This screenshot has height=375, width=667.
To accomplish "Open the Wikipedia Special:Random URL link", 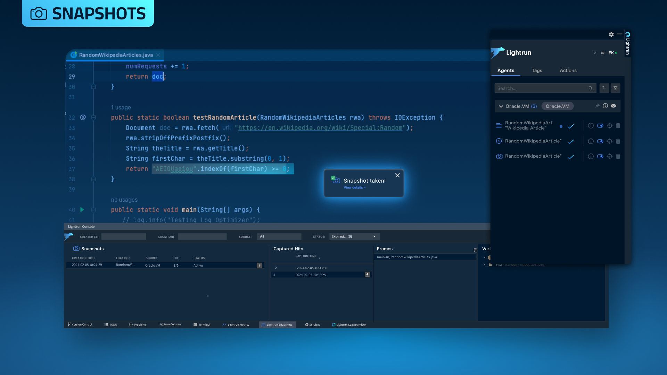I will coord(320,128).
